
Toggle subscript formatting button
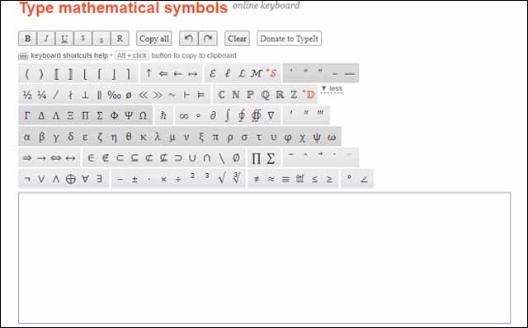pyautogui.click(x=101, y=39)
